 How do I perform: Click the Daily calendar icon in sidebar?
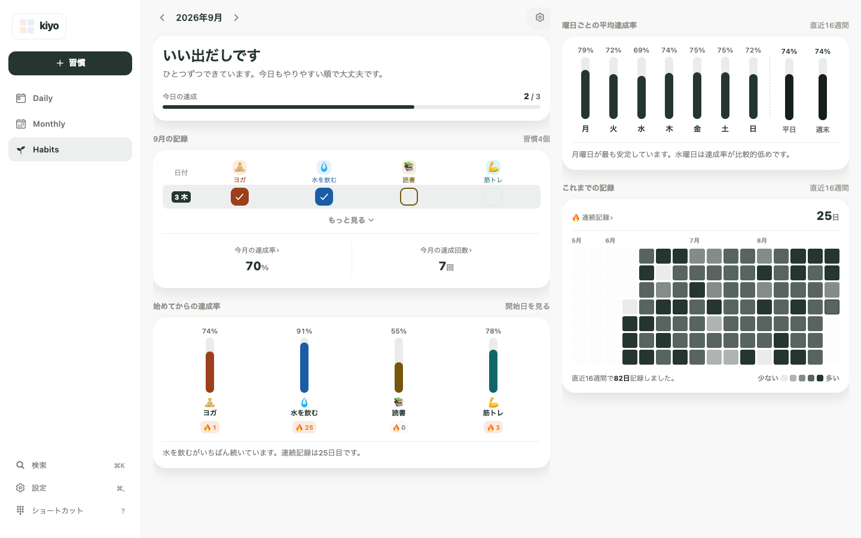21,98
